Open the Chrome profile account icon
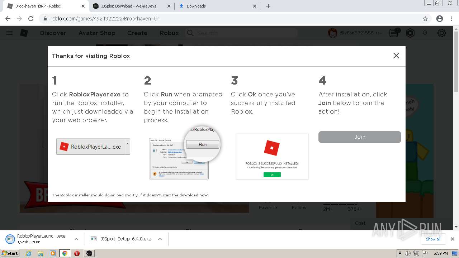 pos(440,19)
